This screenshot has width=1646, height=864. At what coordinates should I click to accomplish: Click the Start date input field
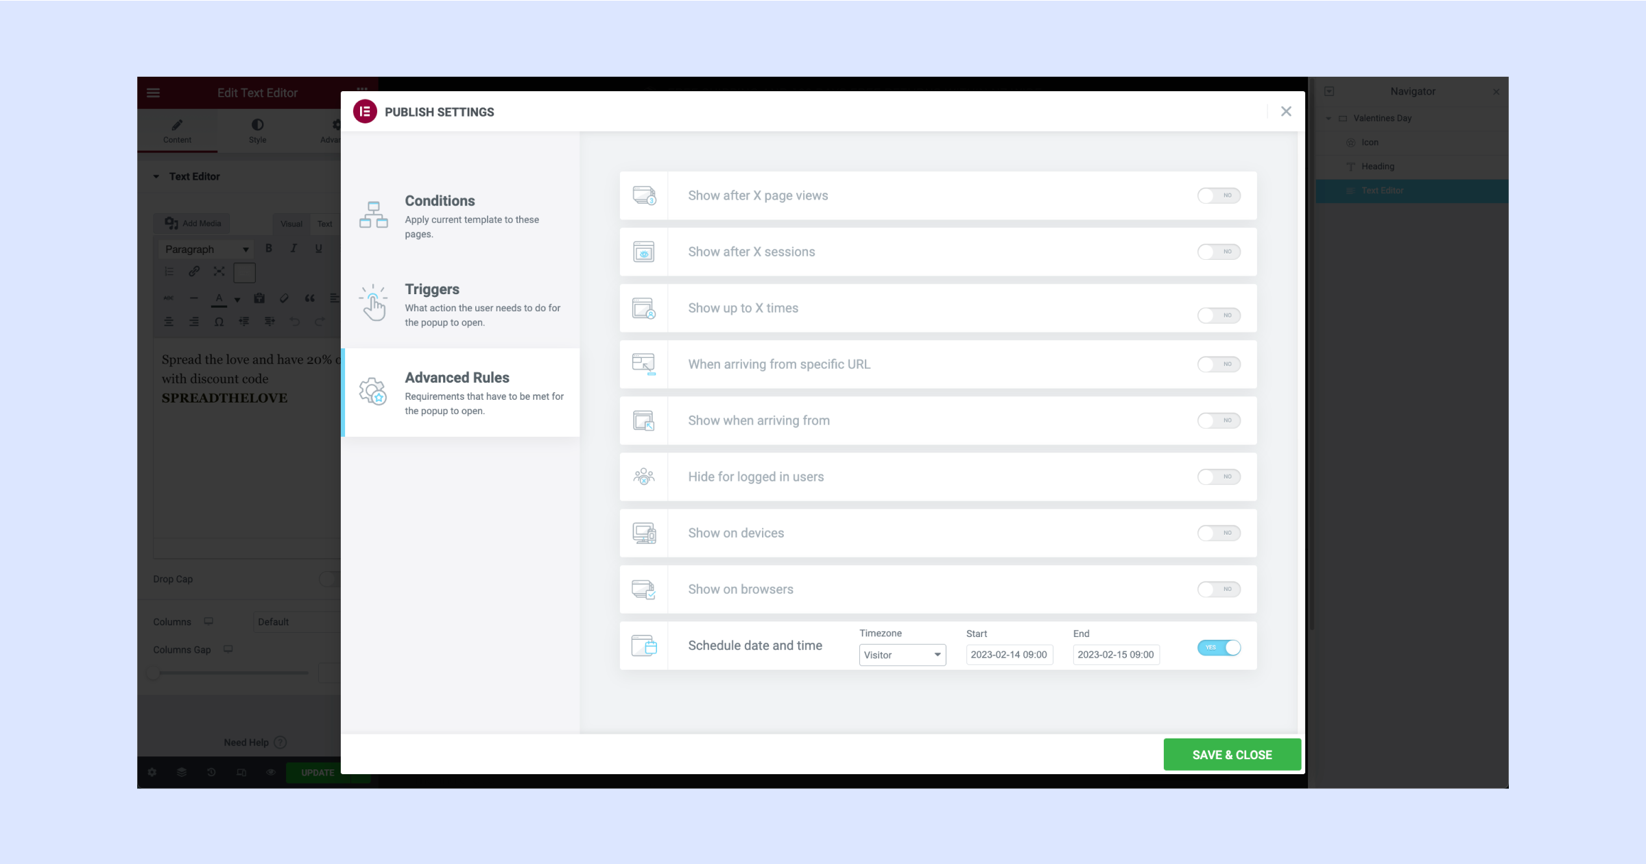[1009, 654]
